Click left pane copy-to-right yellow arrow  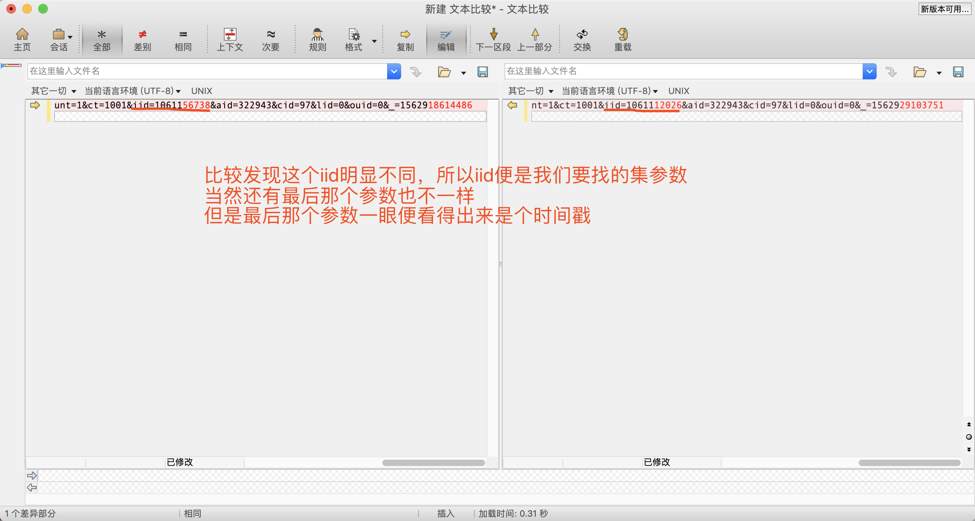(35, 105)
